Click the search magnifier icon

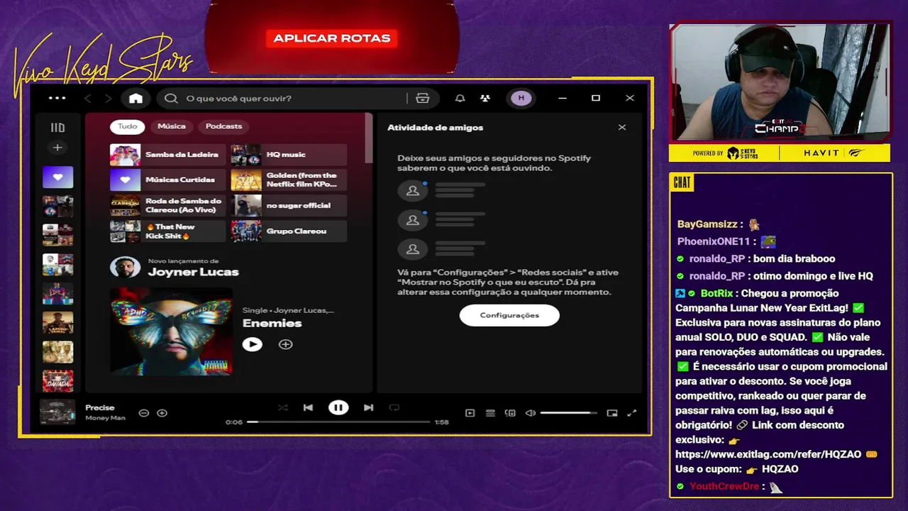[x=171, y=98]
